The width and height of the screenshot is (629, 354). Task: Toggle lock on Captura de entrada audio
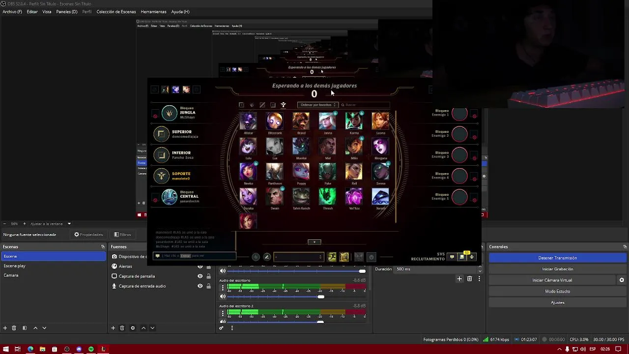[x=208, y=286]
